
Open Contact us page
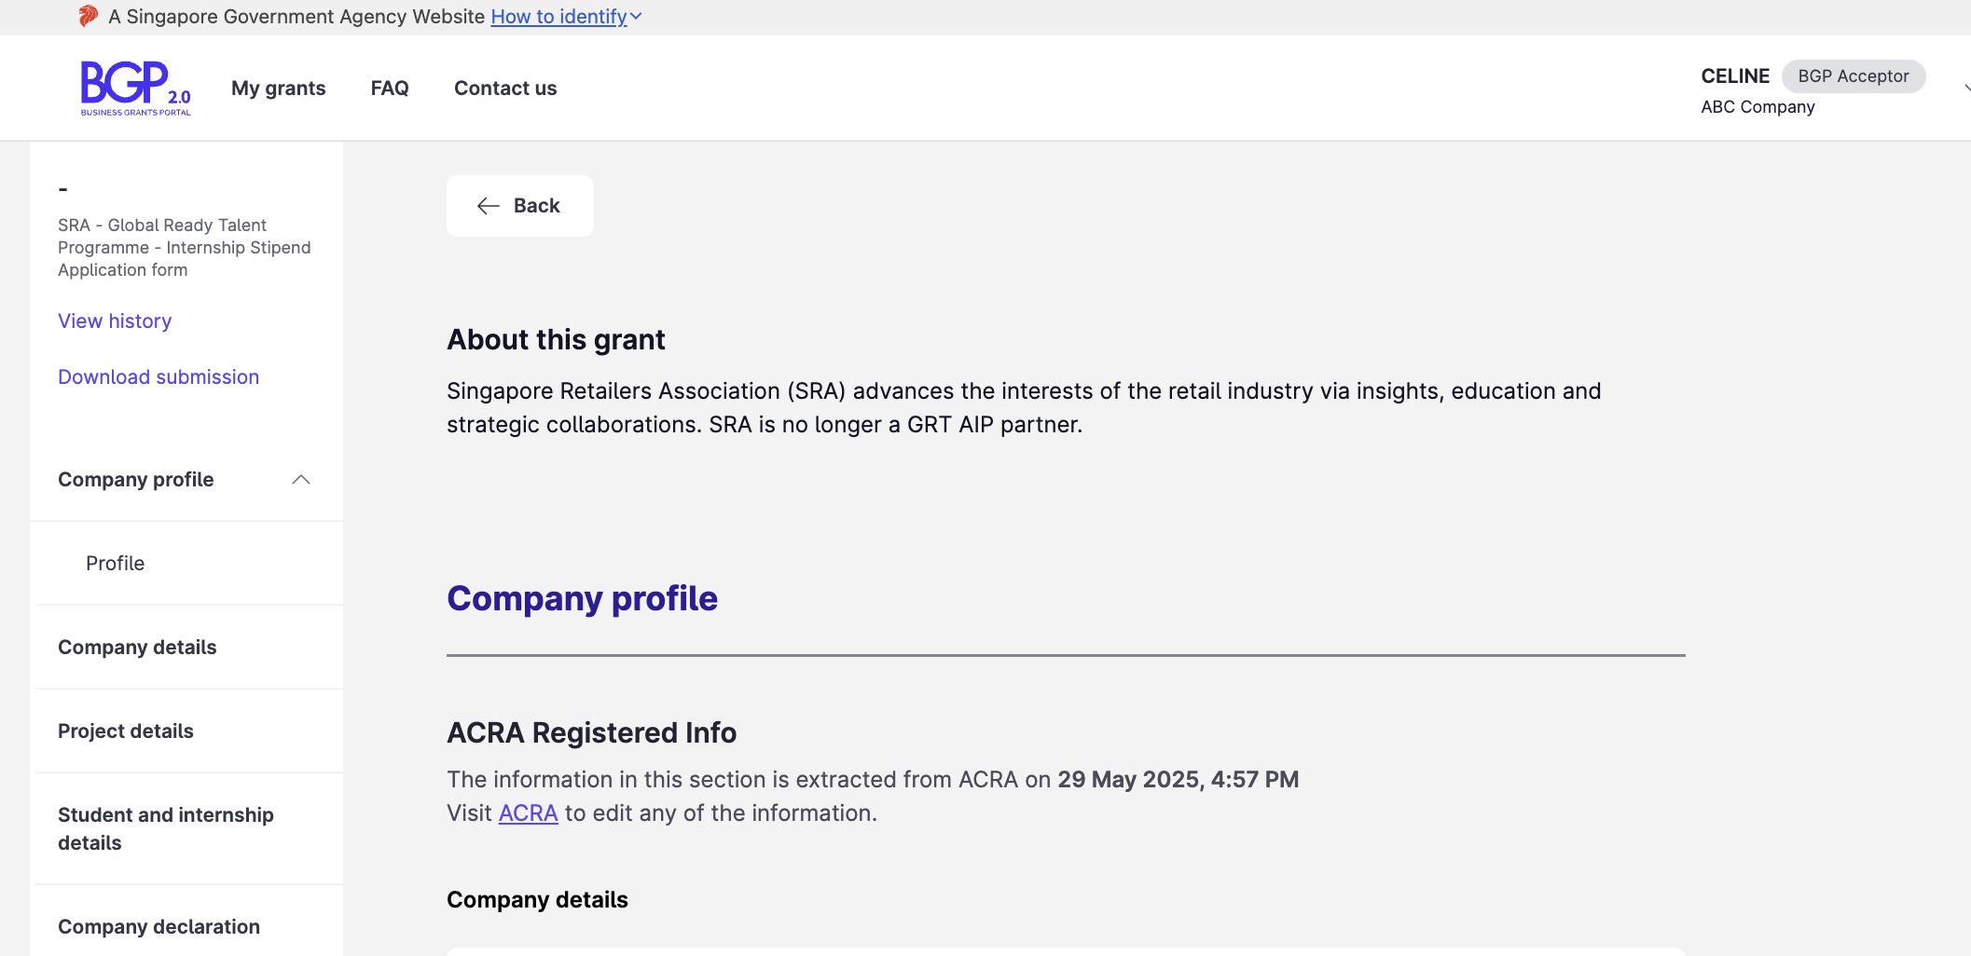click(x=505, y=89)
